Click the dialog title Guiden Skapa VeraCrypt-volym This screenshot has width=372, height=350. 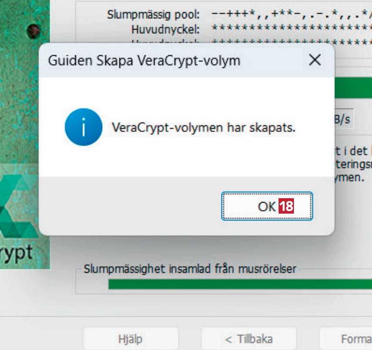tap(144, 61)
